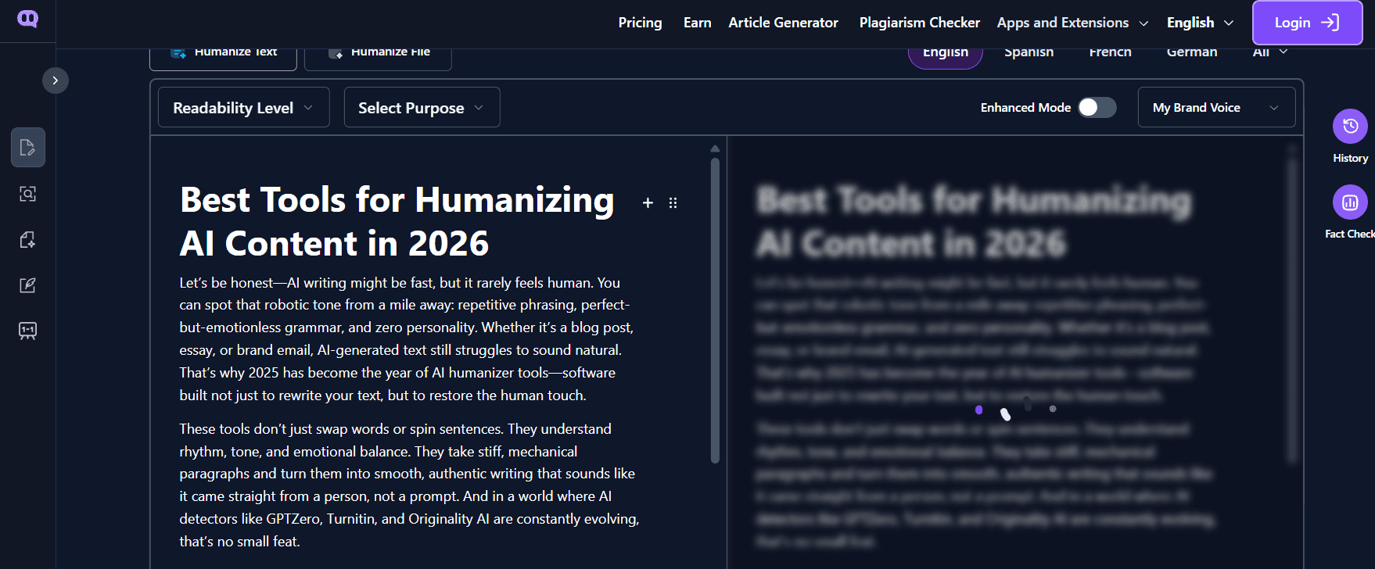
Task: Click the scroll-up arrow of the editor
Action: 715,149
